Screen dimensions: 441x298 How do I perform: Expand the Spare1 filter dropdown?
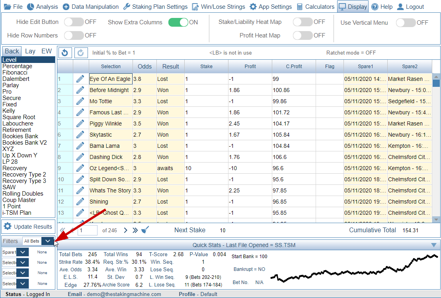tap(23, 252)
